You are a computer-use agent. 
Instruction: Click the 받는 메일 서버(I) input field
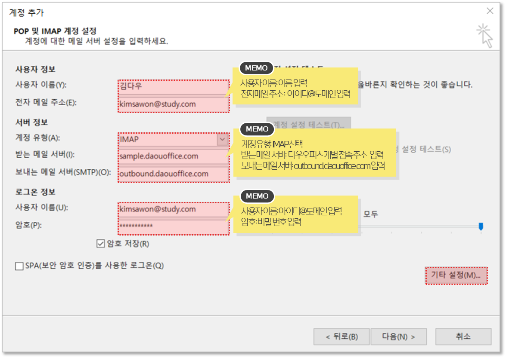pos(173,156)
